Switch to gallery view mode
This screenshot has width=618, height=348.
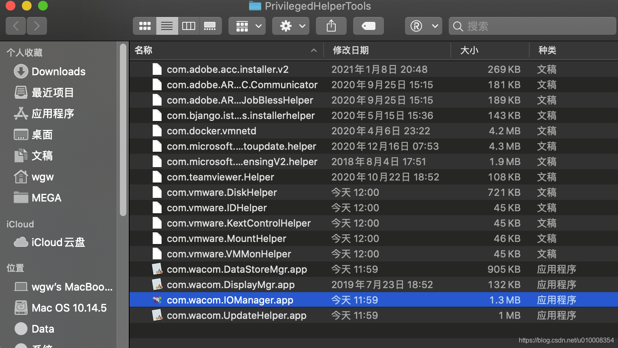coord(210,26)
